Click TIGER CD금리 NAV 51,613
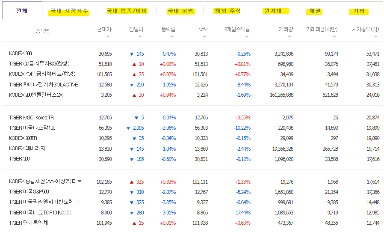Image resolution: width=384 pixels, height=232 pixels. (201, 64)
